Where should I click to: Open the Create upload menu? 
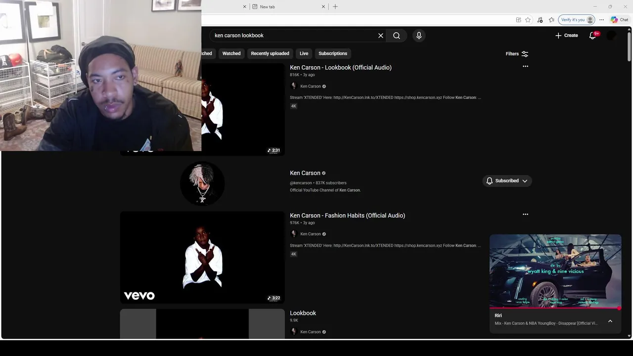567,36
